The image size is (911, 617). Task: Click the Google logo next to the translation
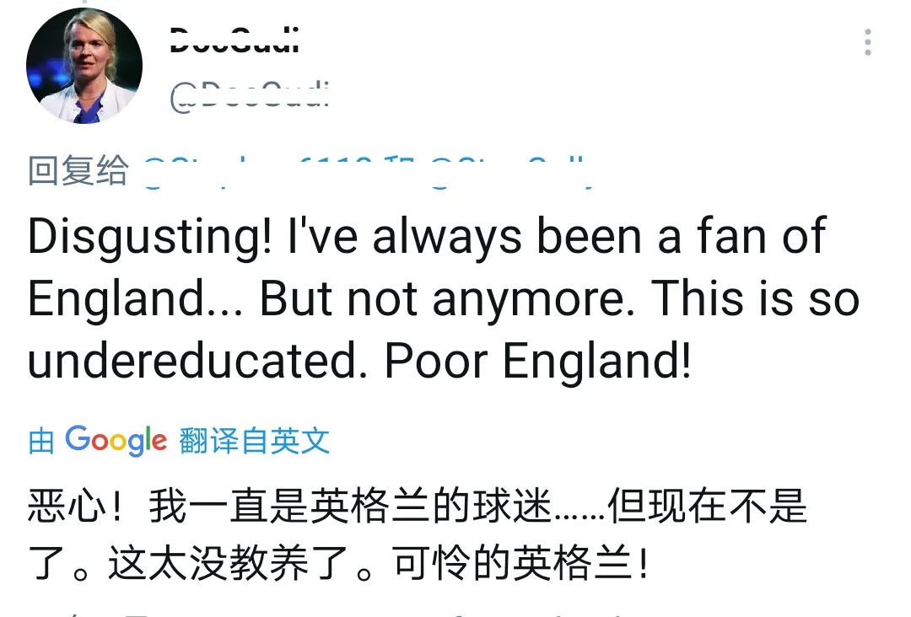(116, 440)
